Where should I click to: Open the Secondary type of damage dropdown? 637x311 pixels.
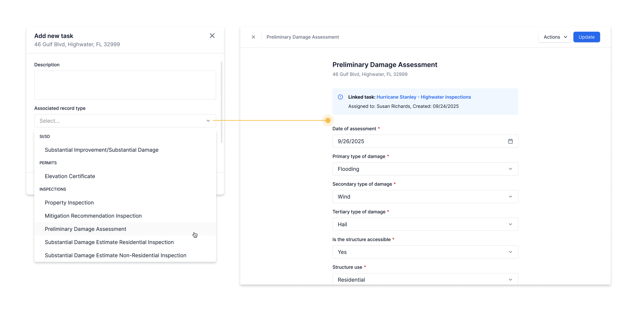tap(425, 197)
